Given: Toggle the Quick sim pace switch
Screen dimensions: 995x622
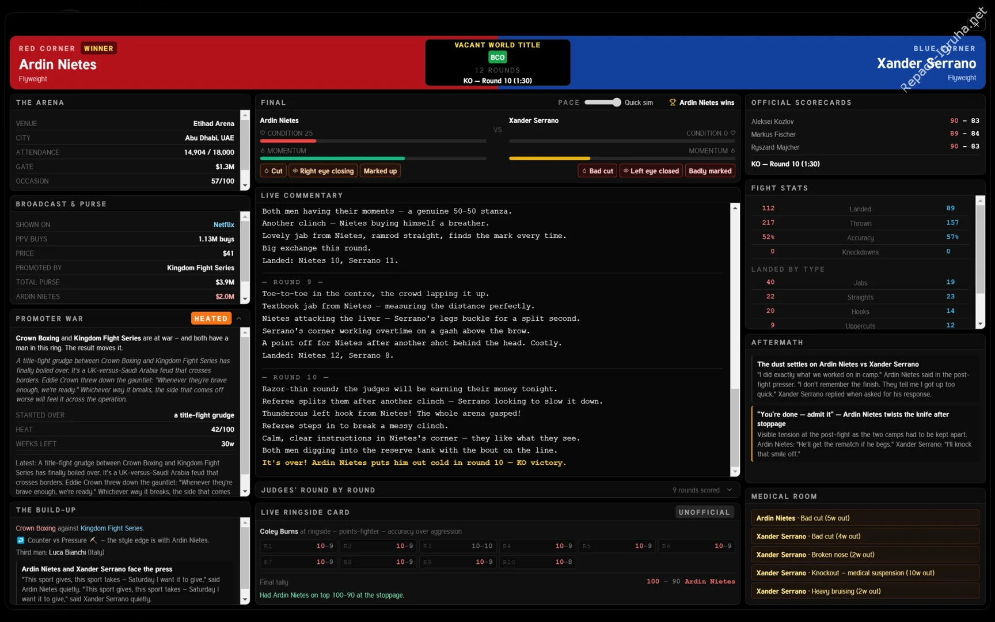Looking at the screenshot, I should tap(602, 103).
